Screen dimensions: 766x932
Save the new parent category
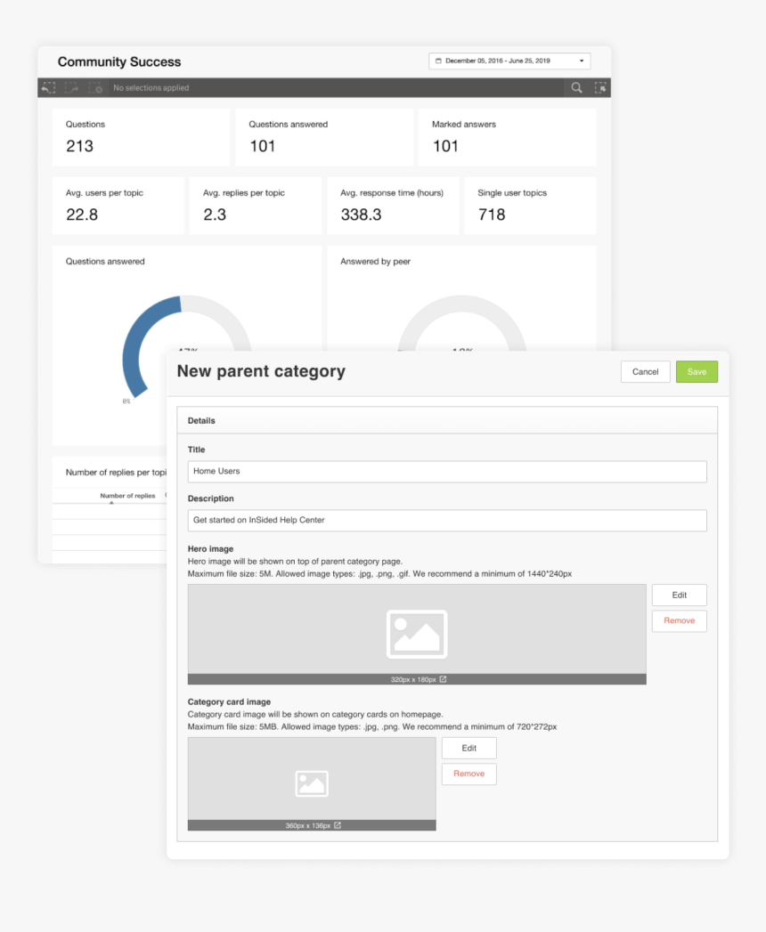[697, 371]
